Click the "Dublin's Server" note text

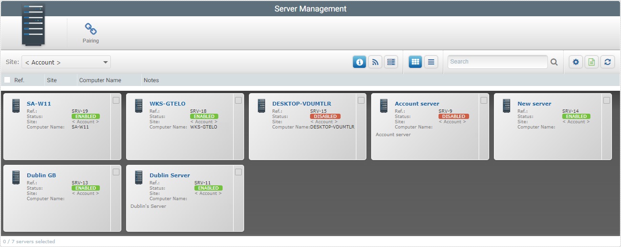point(148,206)
